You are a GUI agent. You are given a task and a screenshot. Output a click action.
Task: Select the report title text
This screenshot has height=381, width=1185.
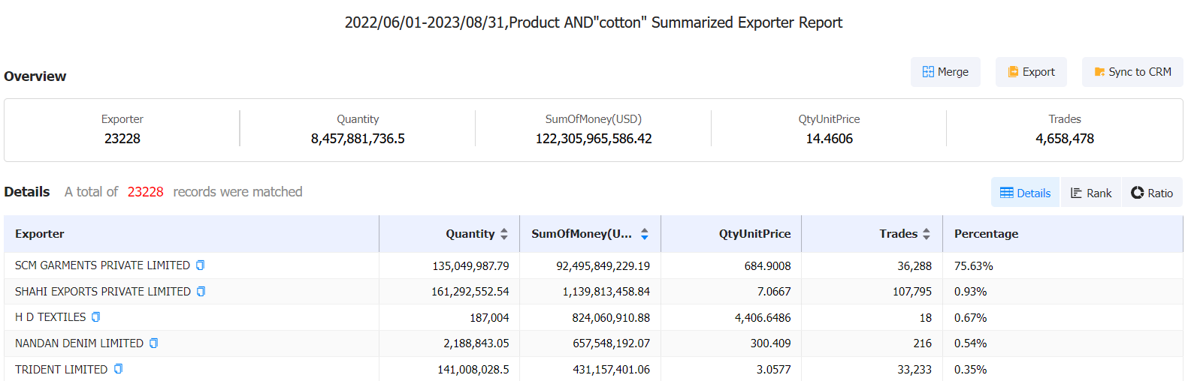[x=594, y=22]
